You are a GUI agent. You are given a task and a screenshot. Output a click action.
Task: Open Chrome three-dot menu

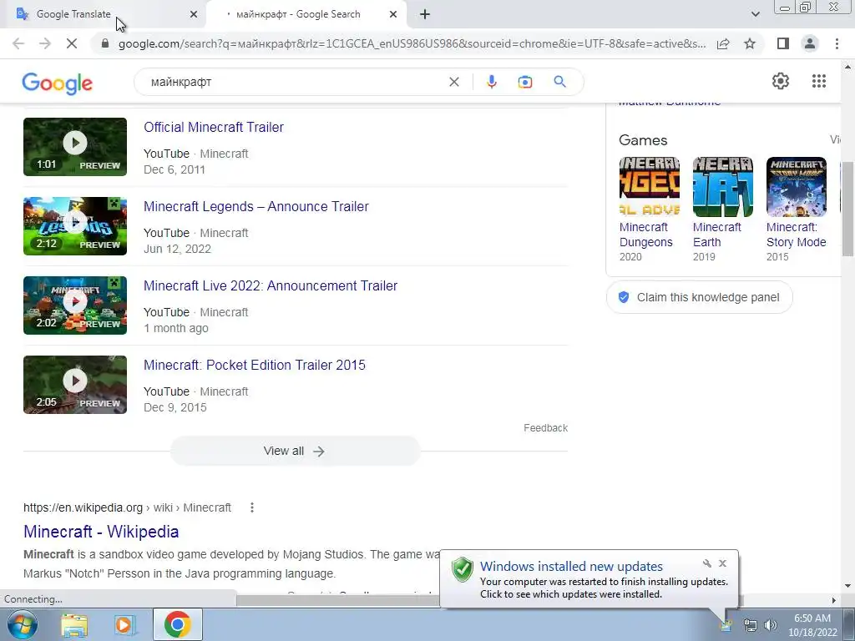837,43
